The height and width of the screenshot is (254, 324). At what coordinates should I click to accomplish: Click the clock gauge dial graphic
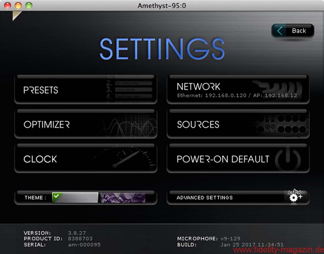click(x=127, y=159)
